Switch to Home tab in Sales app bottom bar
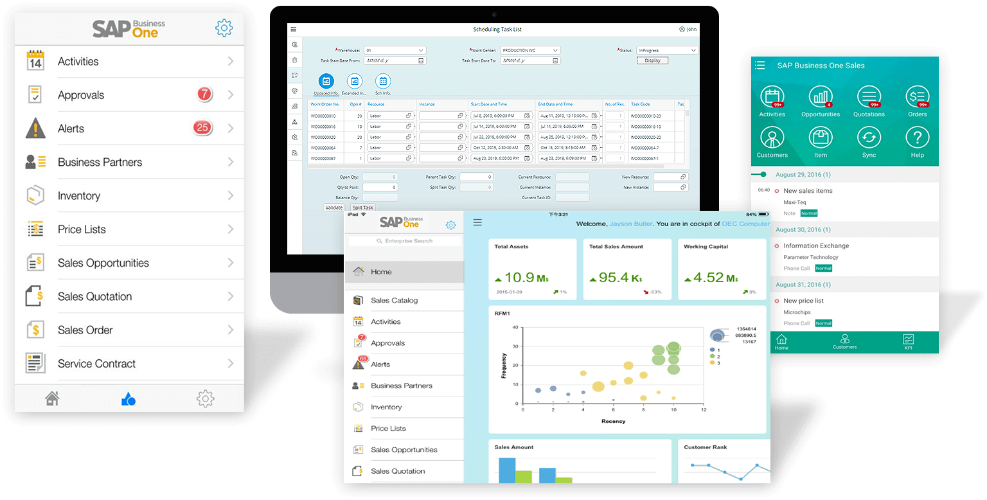Image resolution: width=987 pixels, height=500 pixels. [x=781, y=342]
